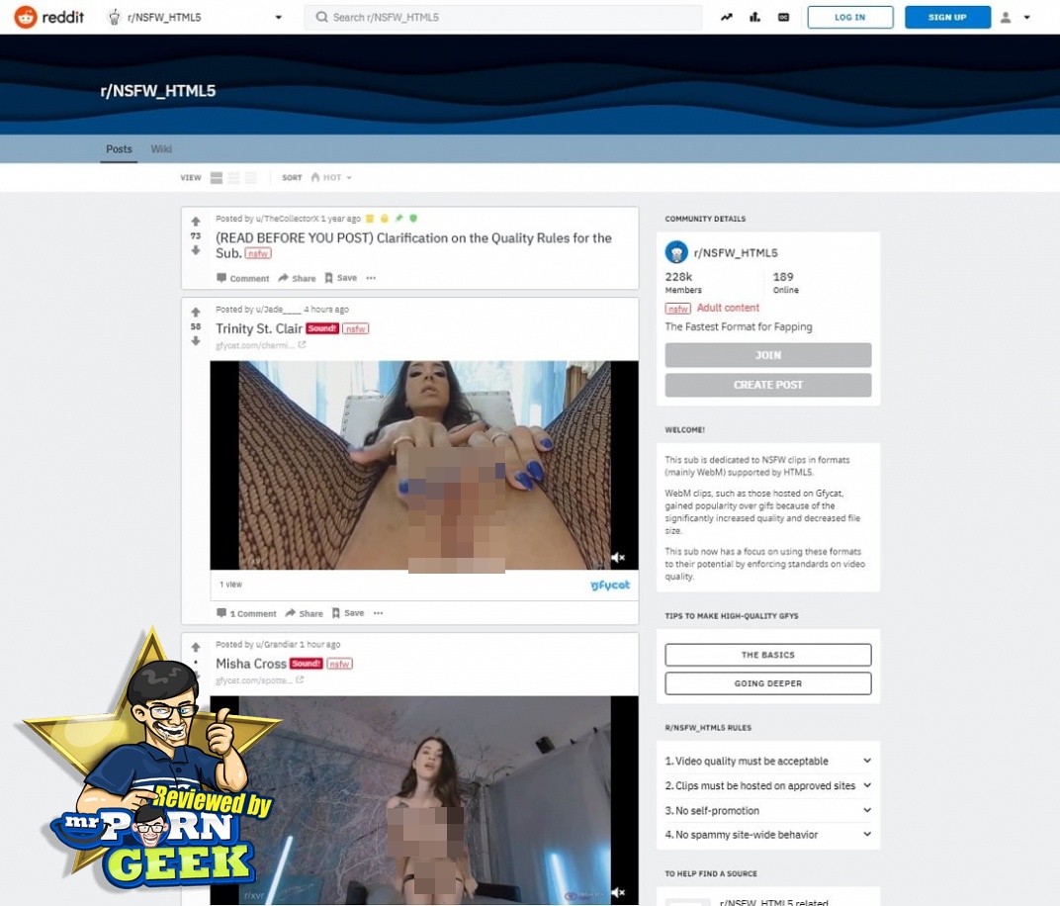Click the Log In button
The image size is (1060, 906).
click(849, 17)
